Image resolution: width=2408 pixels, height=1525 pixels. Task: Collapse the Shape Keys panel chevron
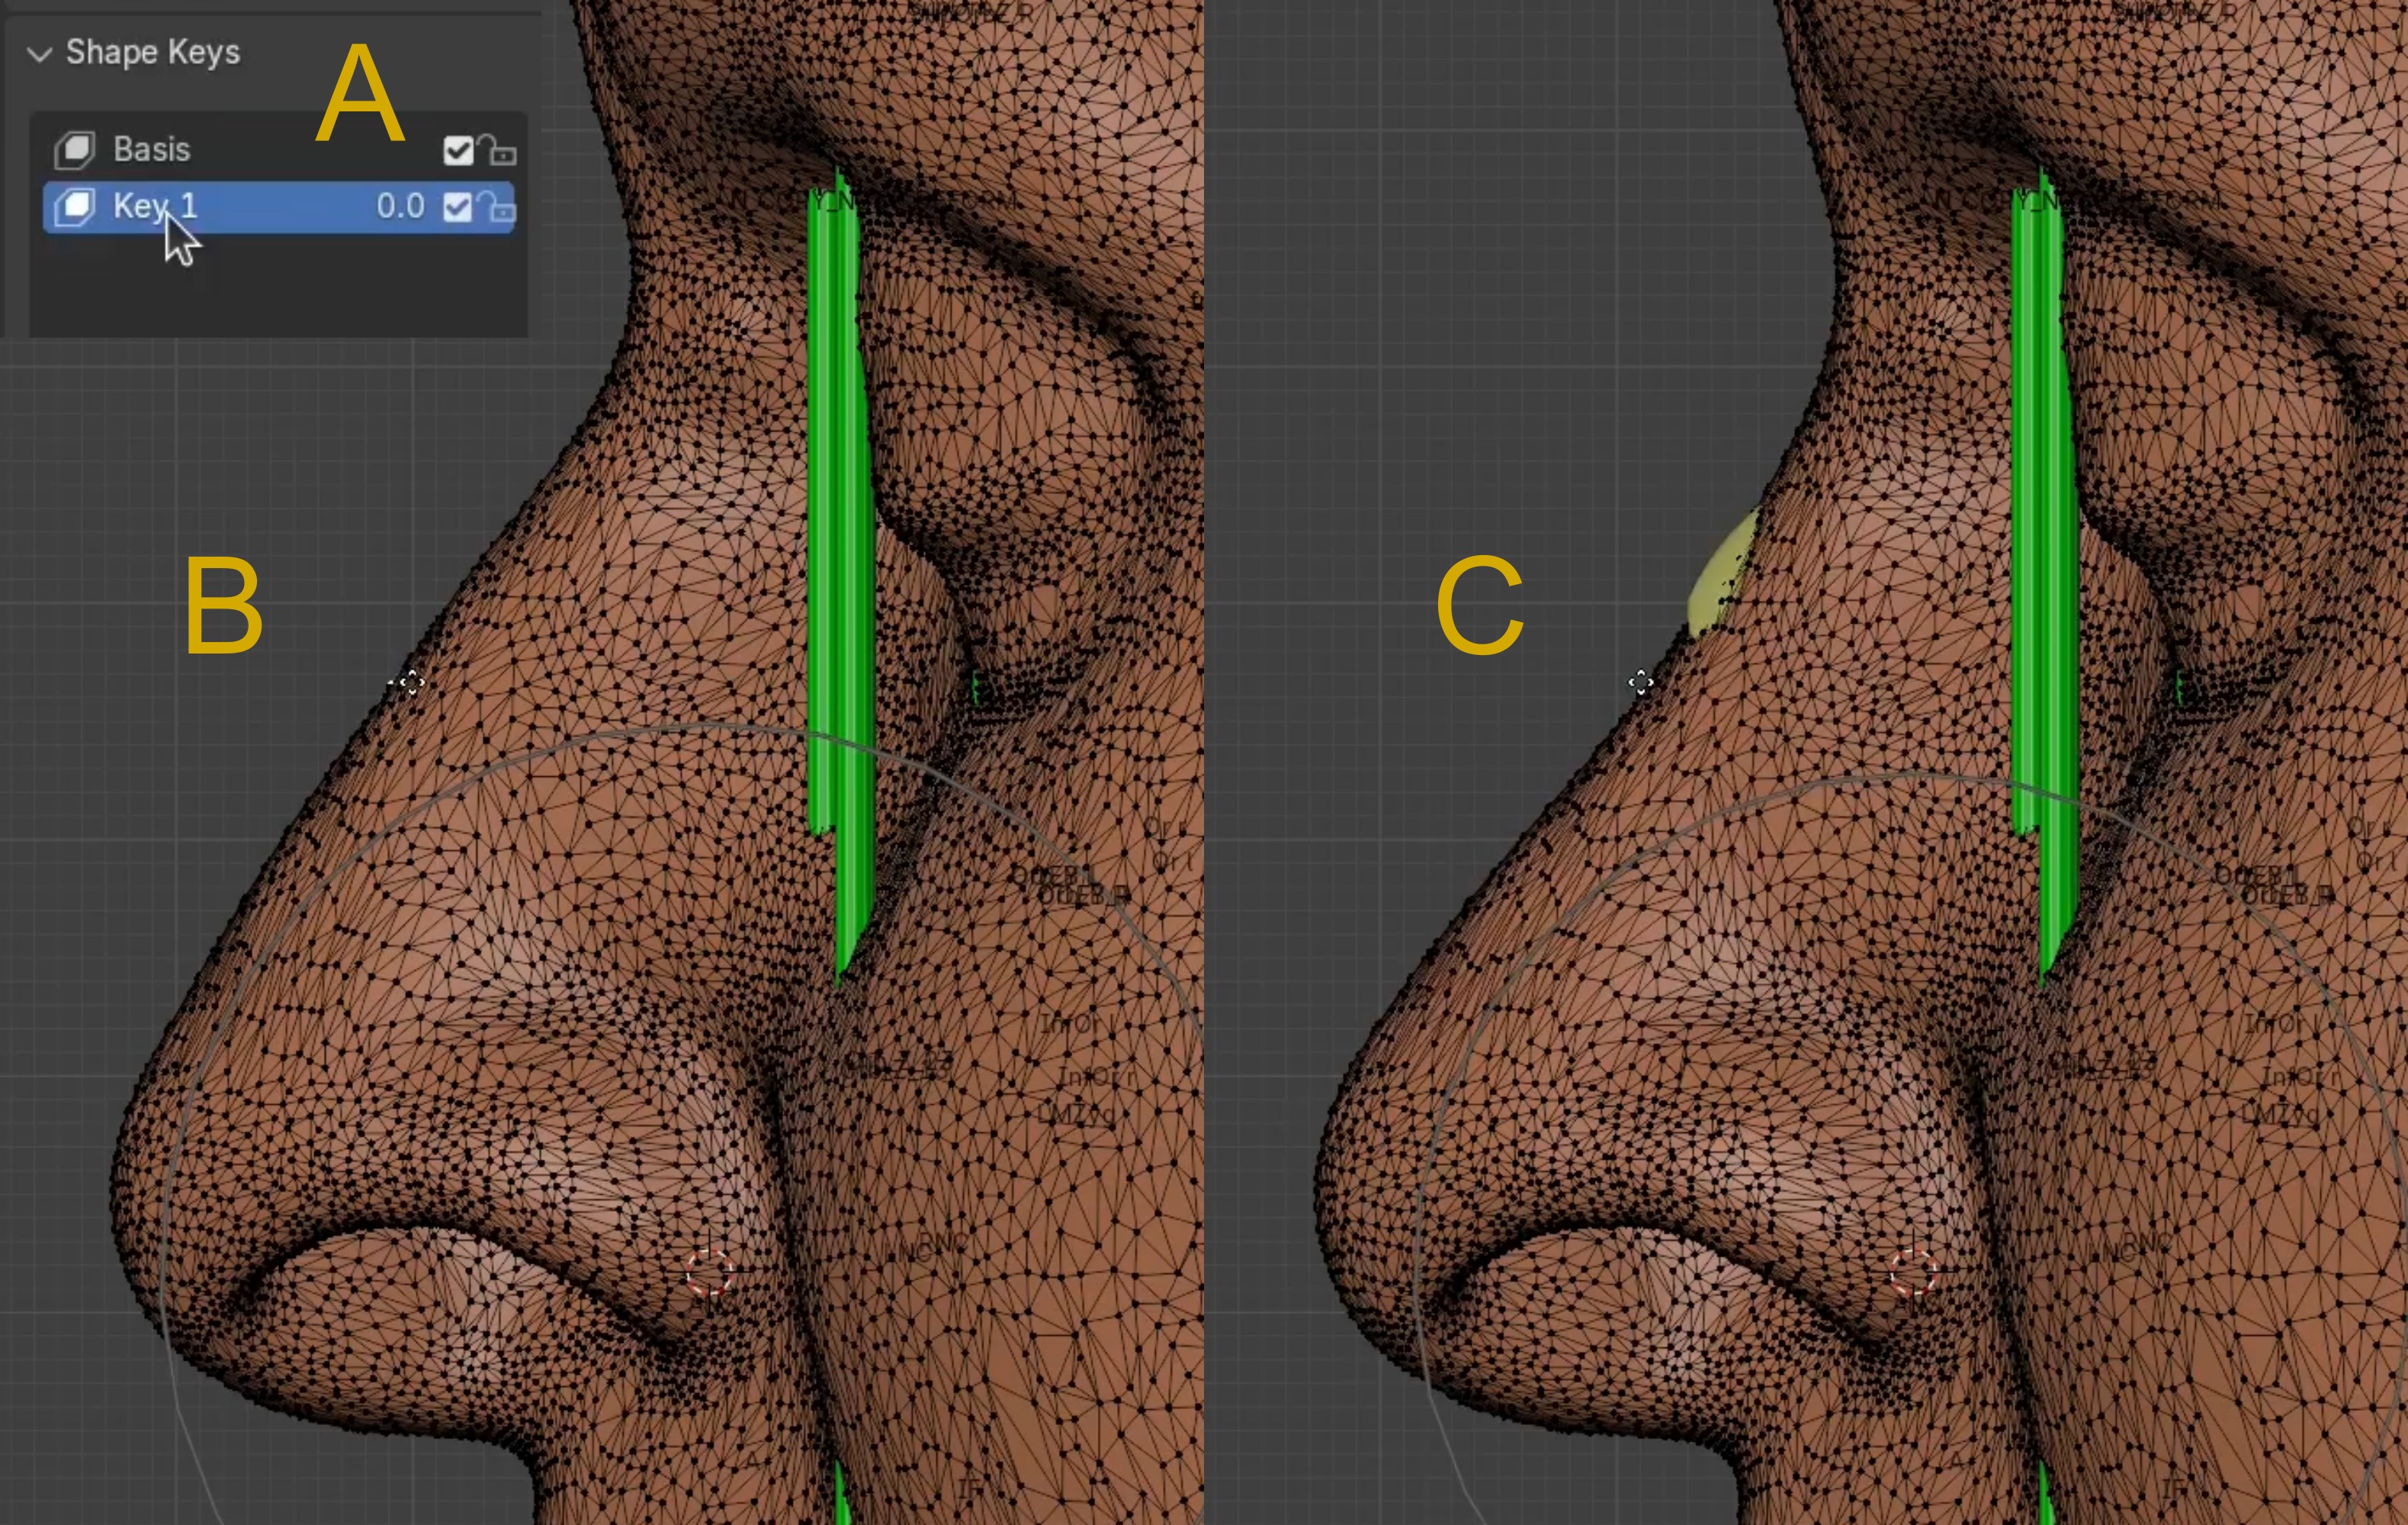tap(39, 54)
